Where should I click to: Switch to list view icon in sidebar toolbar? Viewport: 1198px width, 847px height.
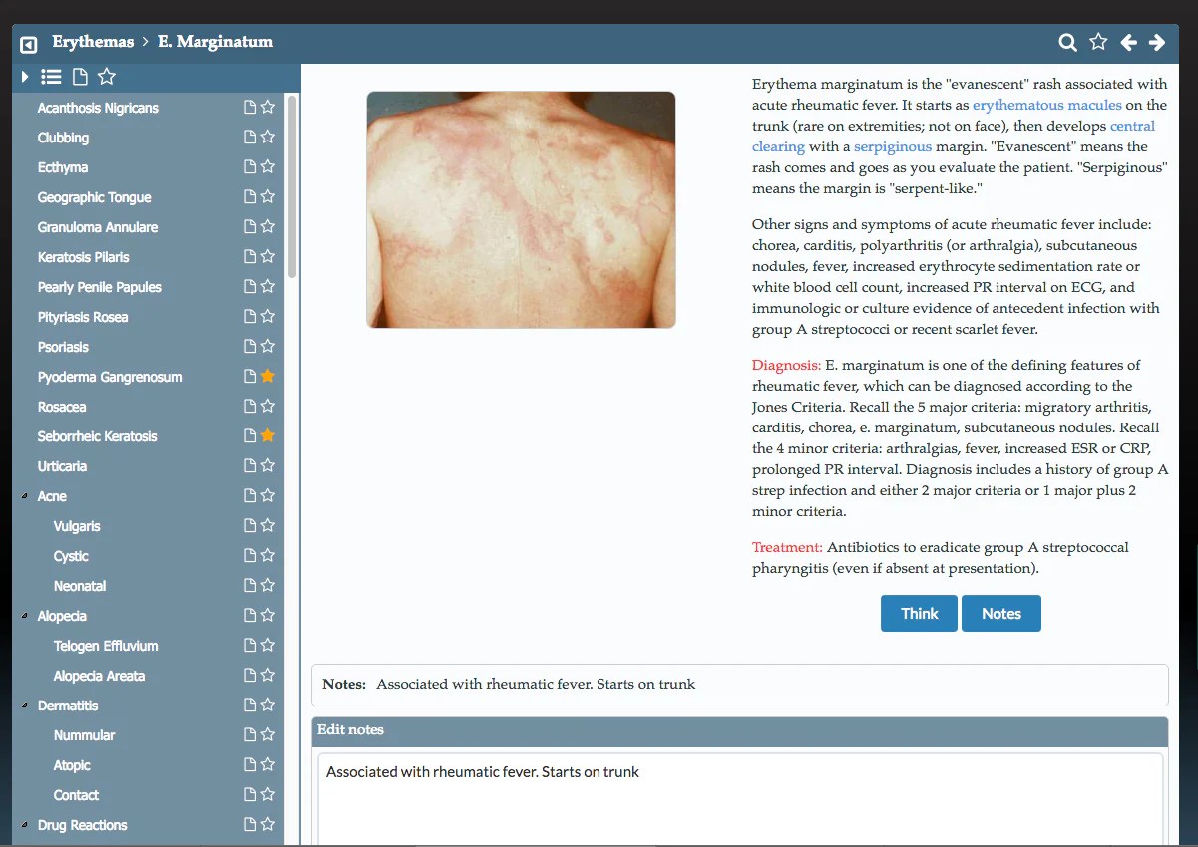[x=51, y=77]
